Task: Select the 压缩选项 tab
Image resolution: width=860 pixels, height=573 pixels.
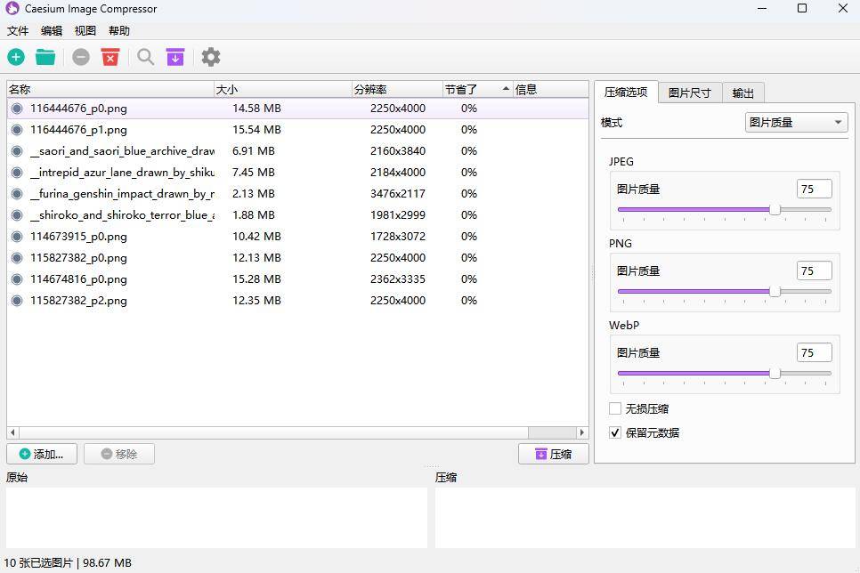Action: 626,93
